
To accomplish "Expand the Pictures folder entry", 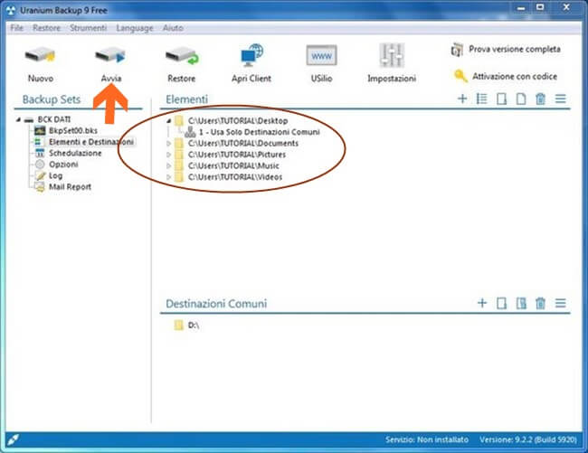I will (169, 155).
